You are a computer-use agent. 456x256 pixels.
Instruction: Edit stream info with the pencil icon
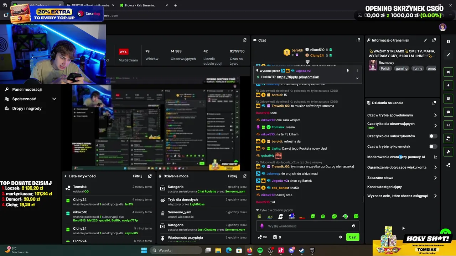coord(425,40)
